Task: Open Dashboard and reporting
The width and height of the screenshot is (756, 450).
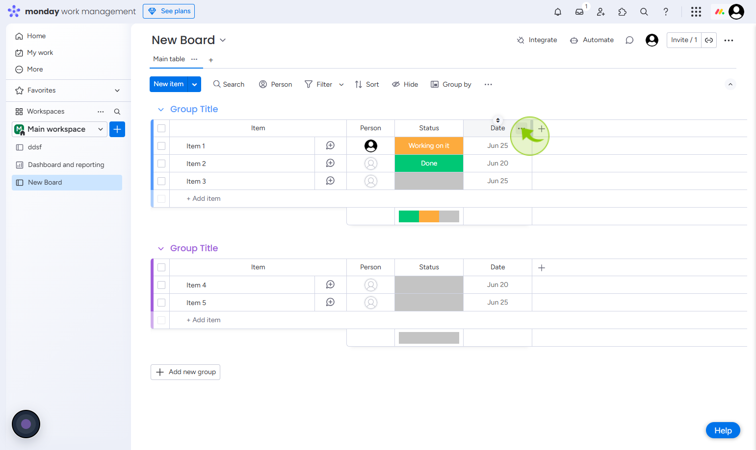Action: pyautogui.click(x=67, y=165)
